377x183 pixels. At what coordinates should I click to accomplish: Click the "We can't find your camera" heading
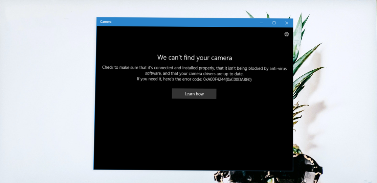coord(195,58)
